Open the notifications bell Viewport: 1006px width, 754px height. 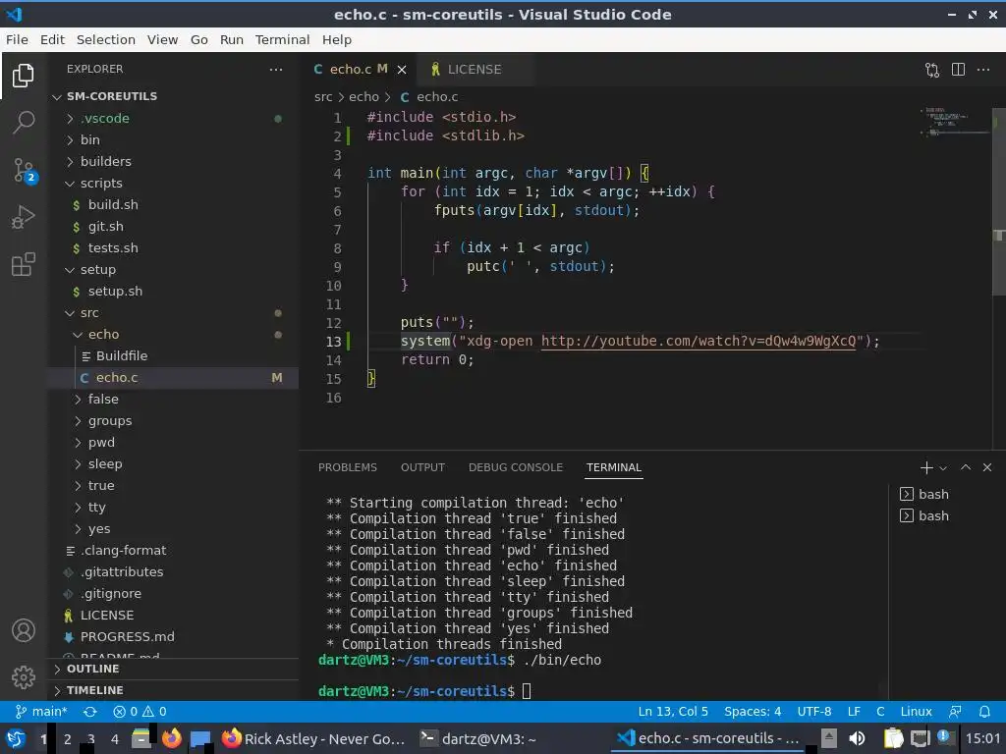pyautogui.click(x=984, y=712)
